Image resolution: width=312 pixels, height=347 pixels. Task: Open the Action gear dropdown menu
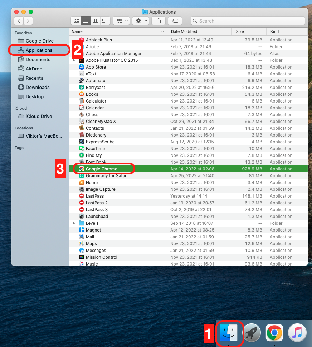click(140, 21)
